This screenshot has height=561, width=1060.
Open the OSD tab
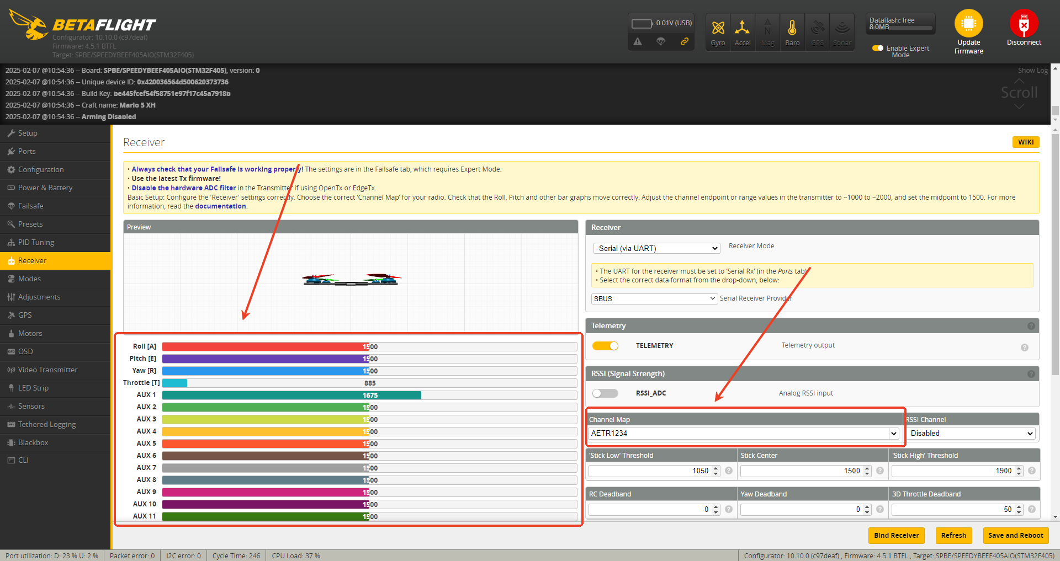click(x=55, y=351)
